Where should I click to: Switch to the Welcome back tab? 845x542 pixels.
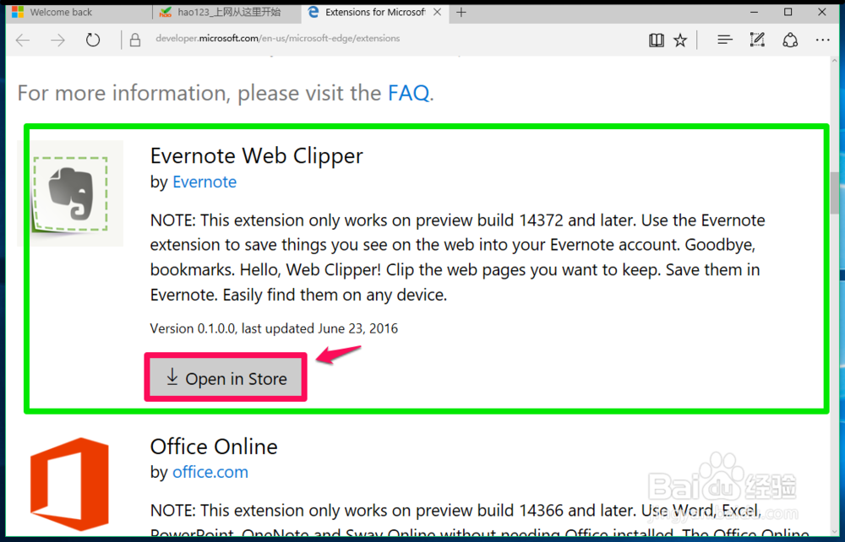pos(79,12)
